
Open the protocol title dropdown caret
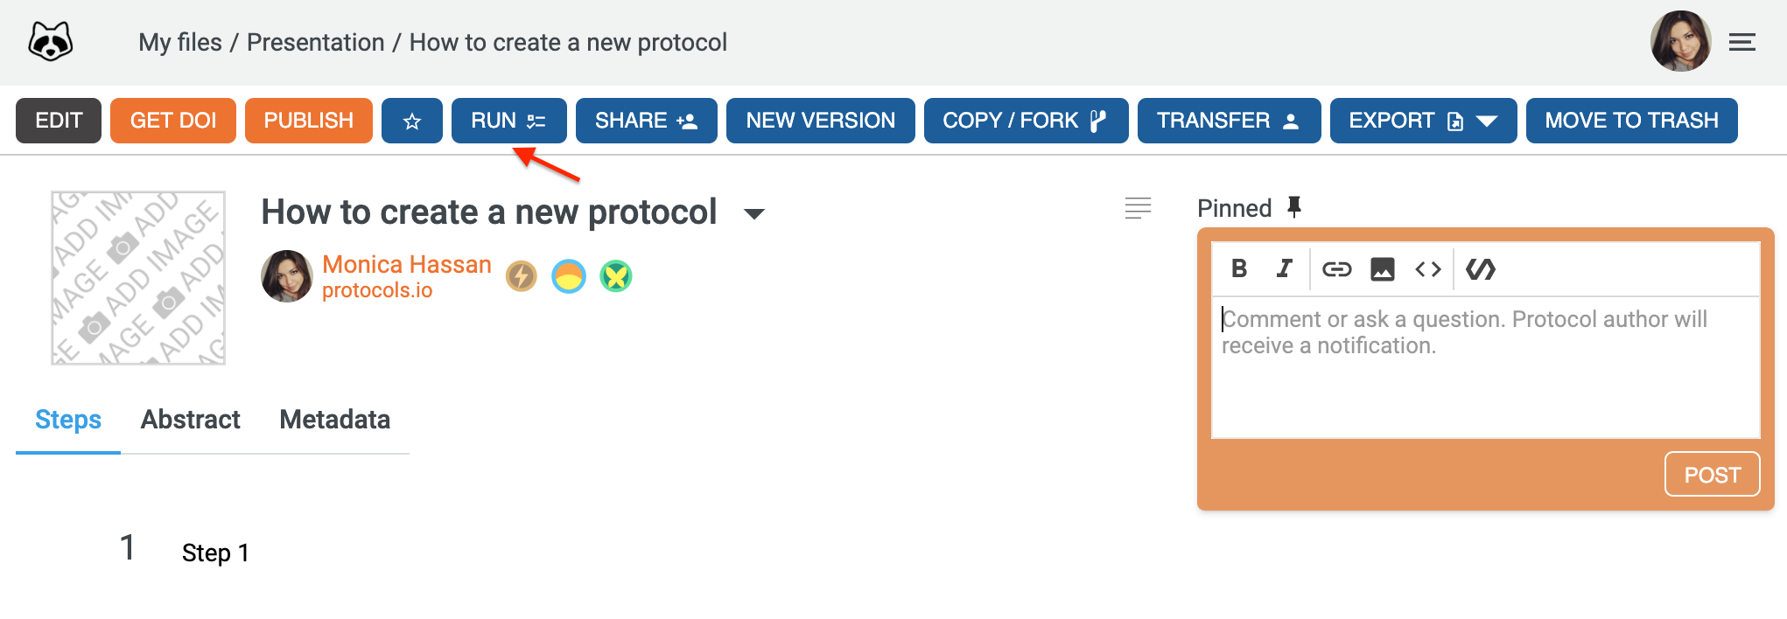(x=754, y=213)
